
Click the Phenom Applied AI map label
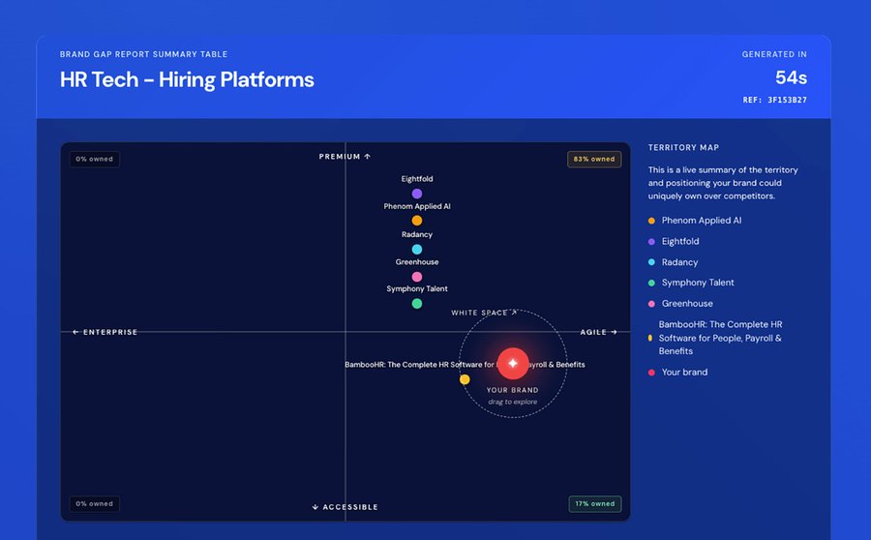417,206
